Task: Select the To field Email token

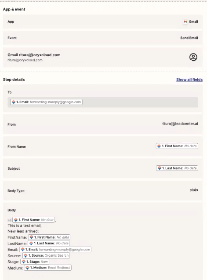Action: (46, 102)
